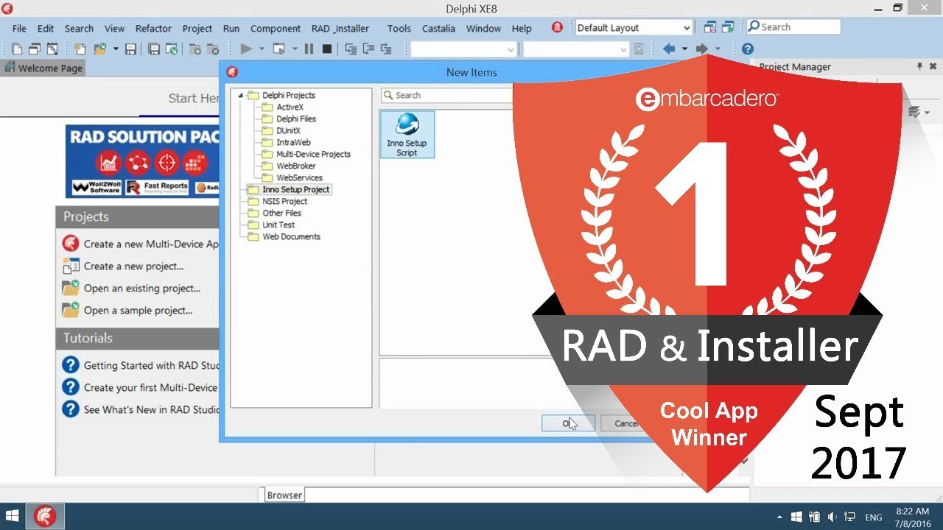Click Create a new project link
This screenshot has height=530, width=943.
point(133,266)
